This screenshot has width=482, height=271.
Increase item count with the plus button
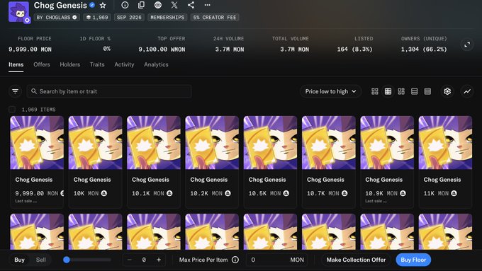[159, 260]
